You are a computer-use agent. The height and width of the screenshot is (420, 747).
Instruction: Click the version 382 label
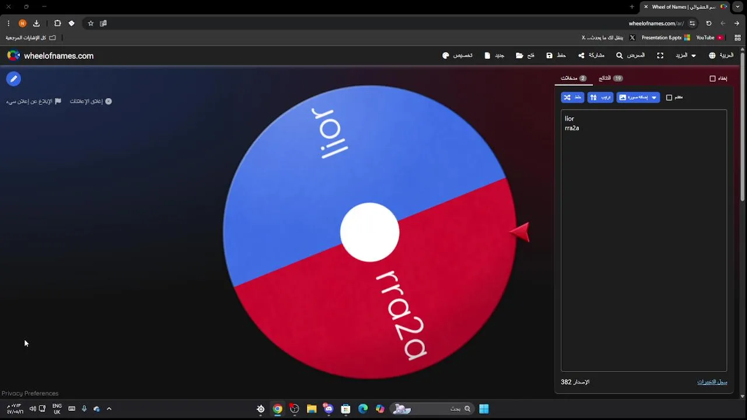pos(575,382)
